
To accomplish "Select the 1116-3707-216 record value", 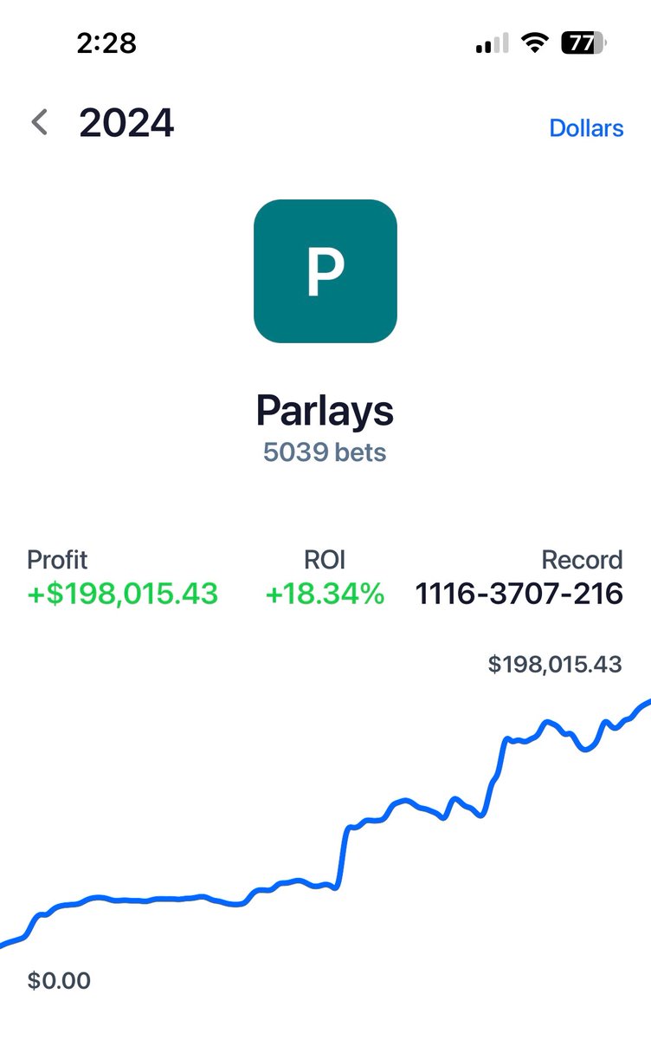I will click(519, 595).
